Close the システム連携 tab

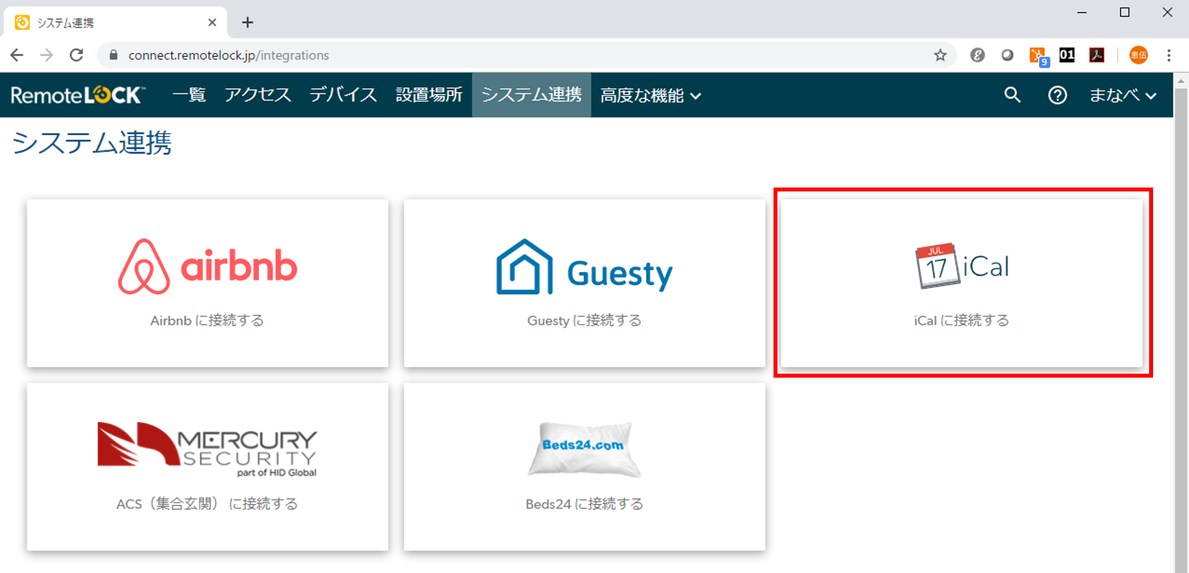click(212, 23)
